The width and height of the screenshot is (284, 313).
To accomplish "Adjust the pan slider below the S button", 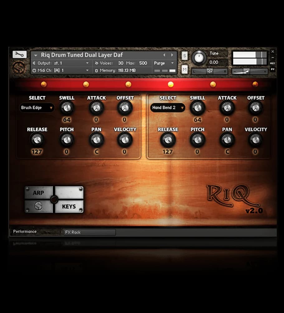I will pos(209,71).
